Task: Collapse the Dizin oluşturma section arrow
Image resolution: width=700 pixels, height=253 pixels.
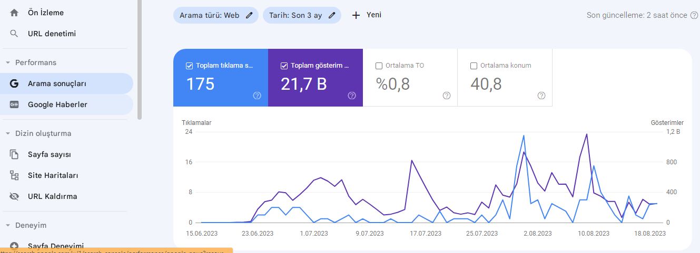Action: pos(8,133)
